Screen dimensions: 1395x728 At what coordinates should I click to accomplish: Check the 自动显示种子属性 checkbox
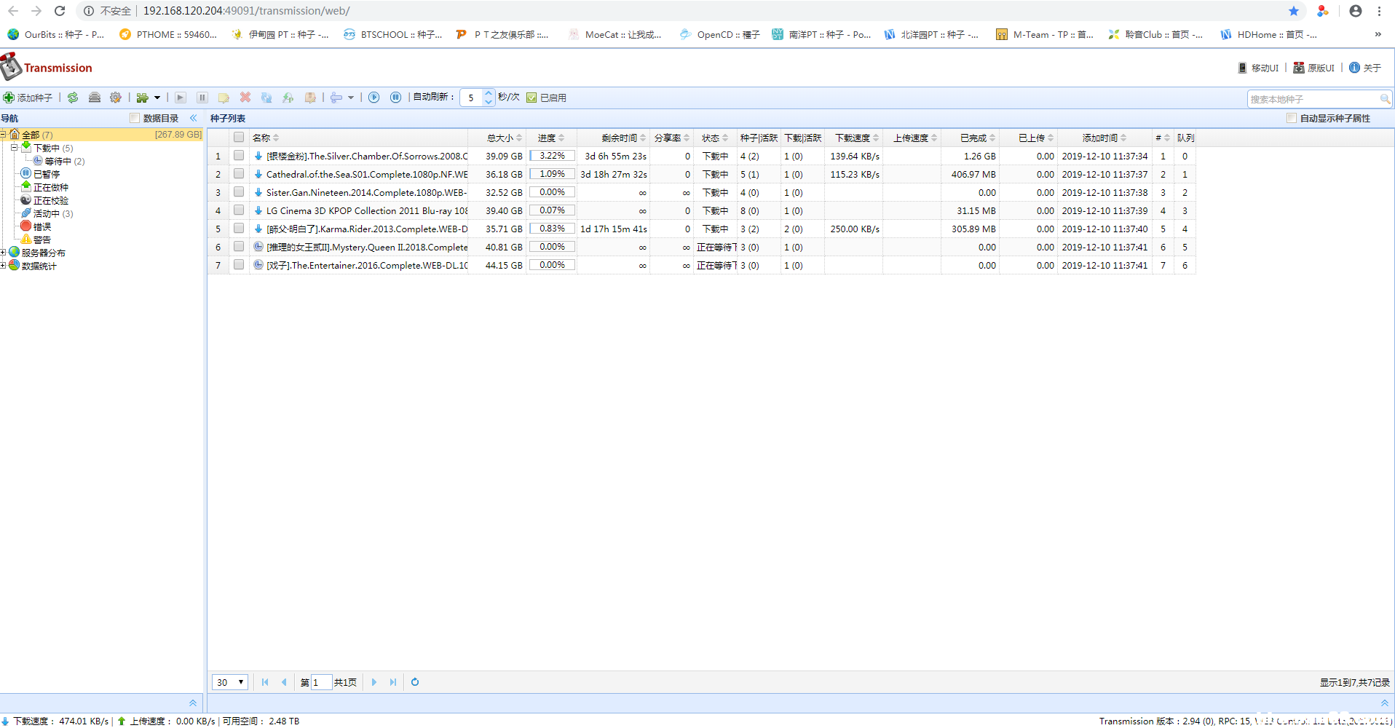pyautogui.click(x=1292, y=118)
